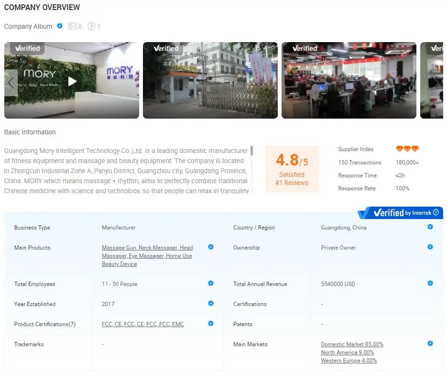
Task: Click the basic information description scrollbar
Action: click(251, 151)
